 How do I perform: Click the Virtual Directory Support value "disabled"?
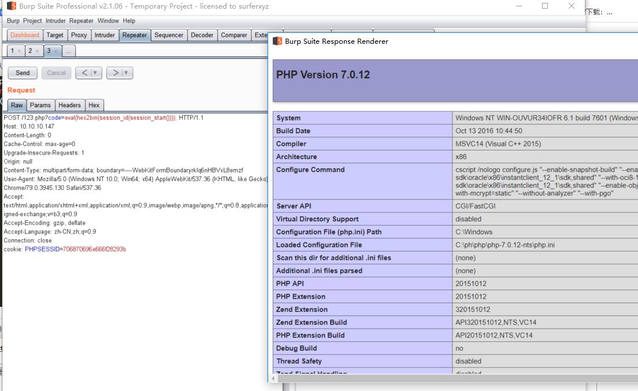(468, 219)
